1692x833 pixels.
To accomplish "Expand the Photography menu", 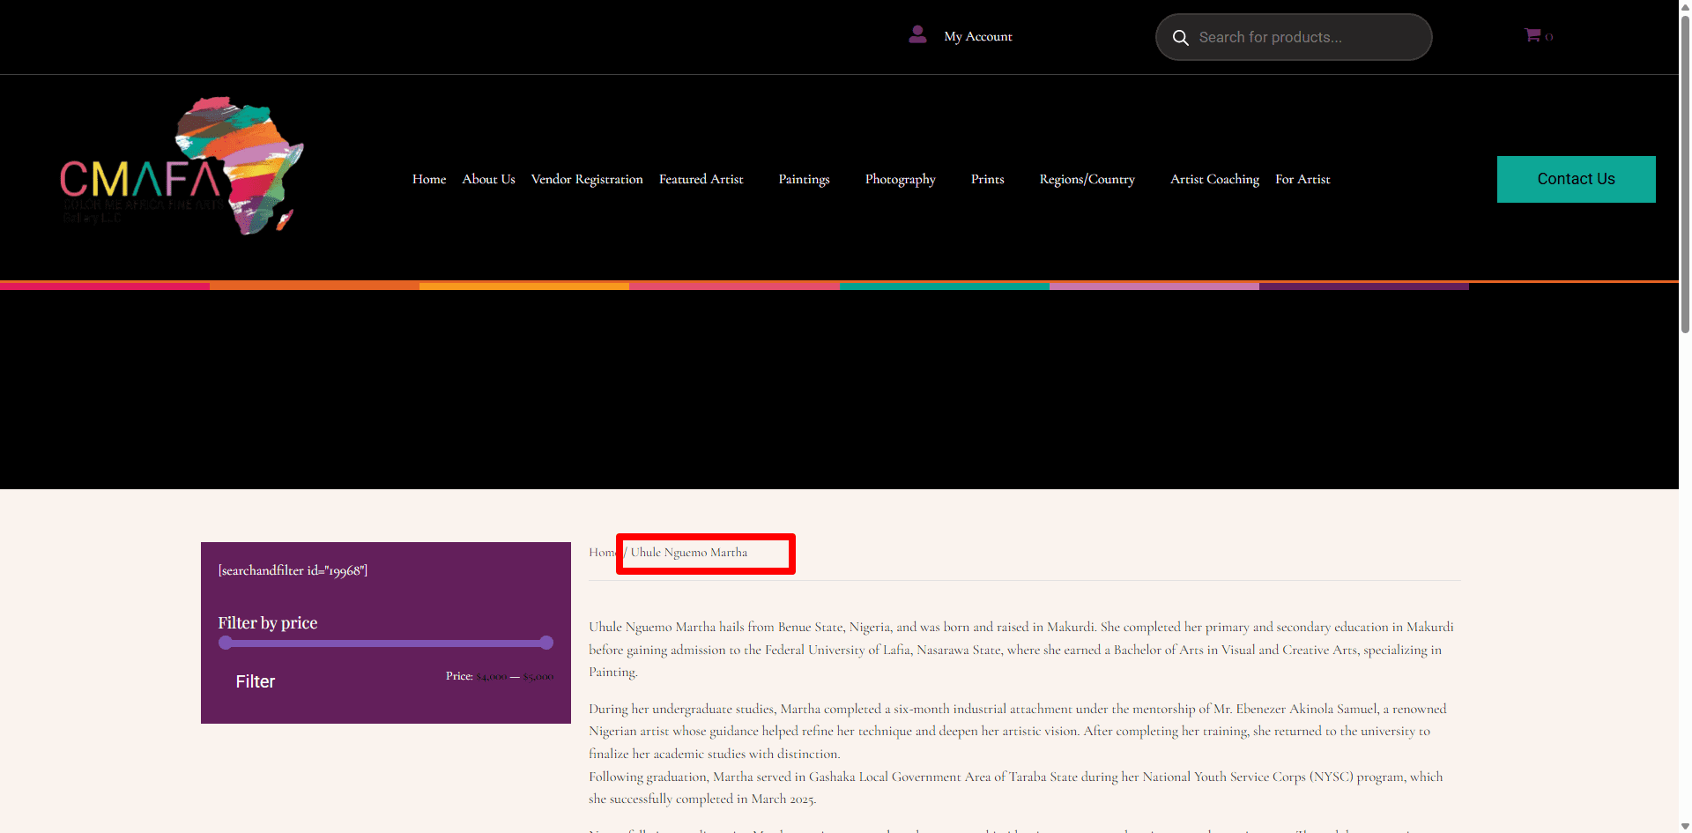I will (x=900, y=179).
